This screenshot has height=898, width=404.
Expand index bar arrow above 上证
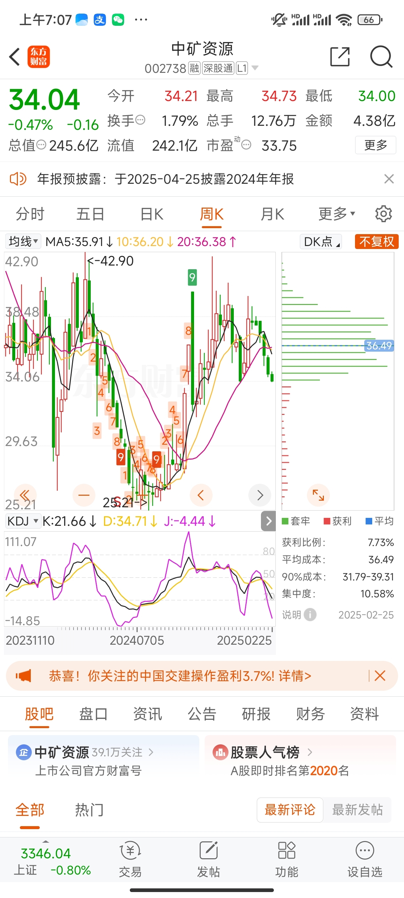pos(45,841)
